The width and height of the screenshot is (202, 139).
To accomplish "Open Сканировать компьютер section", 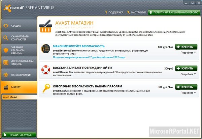I will point(19,38).
